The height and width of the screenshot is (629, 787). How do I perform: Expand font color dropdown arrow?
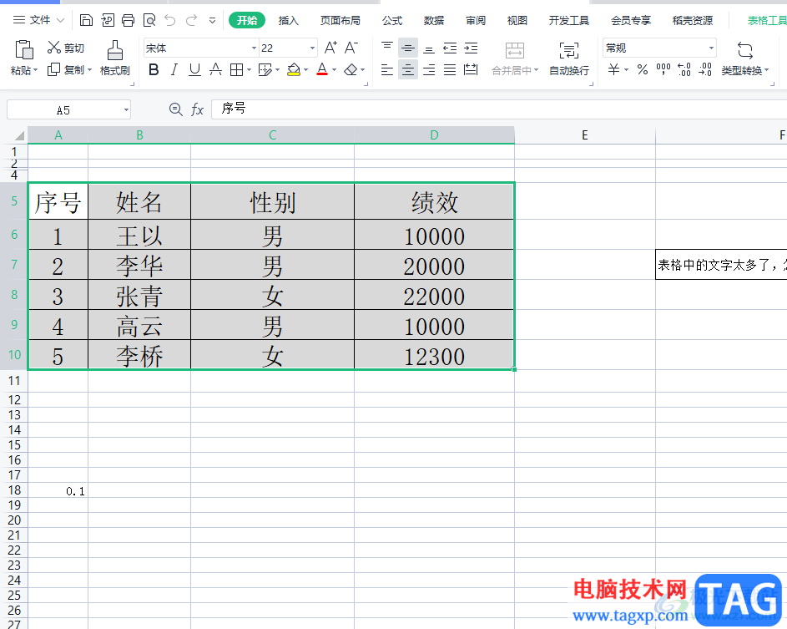335,70
